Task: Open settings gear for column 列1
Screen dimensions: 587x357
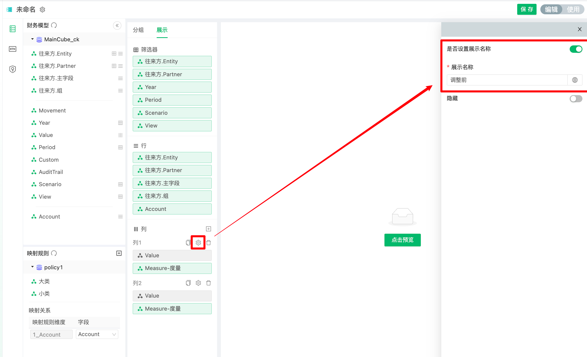Action: (x=198, y=243)
